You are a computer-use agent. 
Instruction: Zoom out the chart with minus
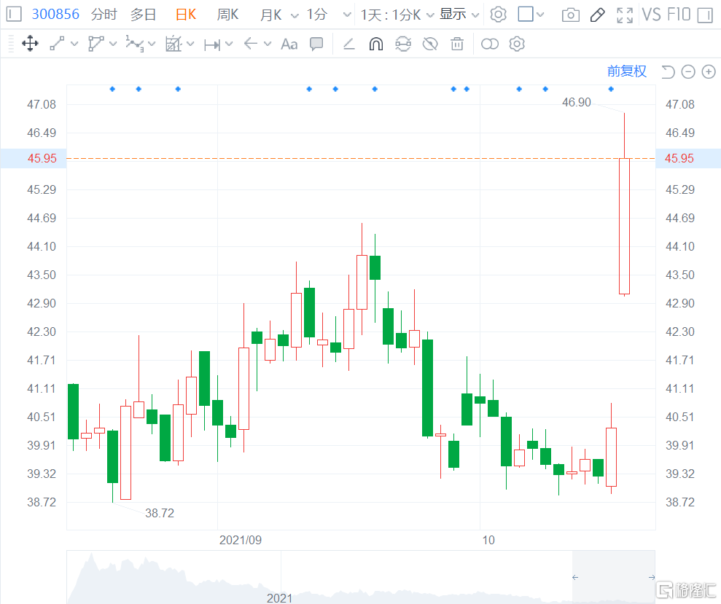pyautogui.click(x=688, y=71)
